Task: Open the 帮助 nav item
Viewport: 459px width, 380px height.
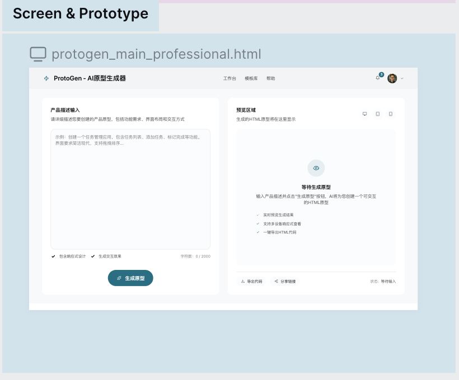Action: (x=271, y=79)
